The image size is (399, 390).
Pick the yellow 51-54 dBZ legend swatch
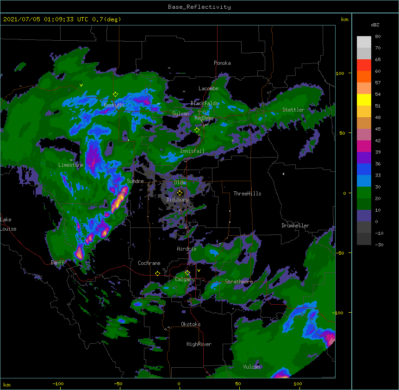point(364,100)
